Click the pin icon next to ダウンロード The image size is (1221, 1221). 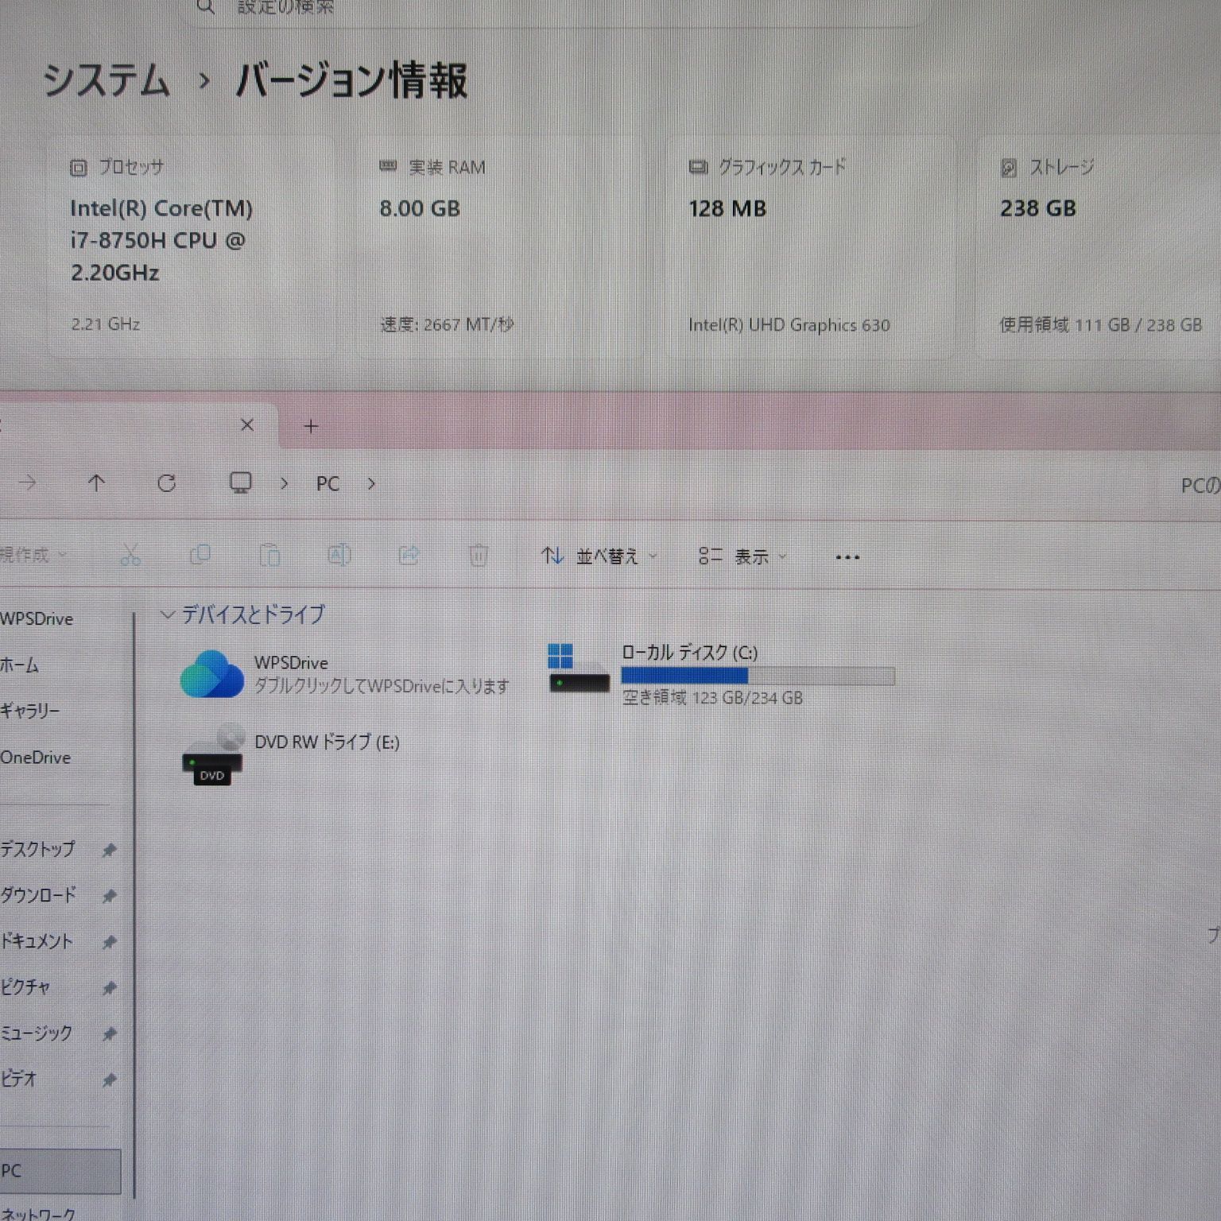110,896
